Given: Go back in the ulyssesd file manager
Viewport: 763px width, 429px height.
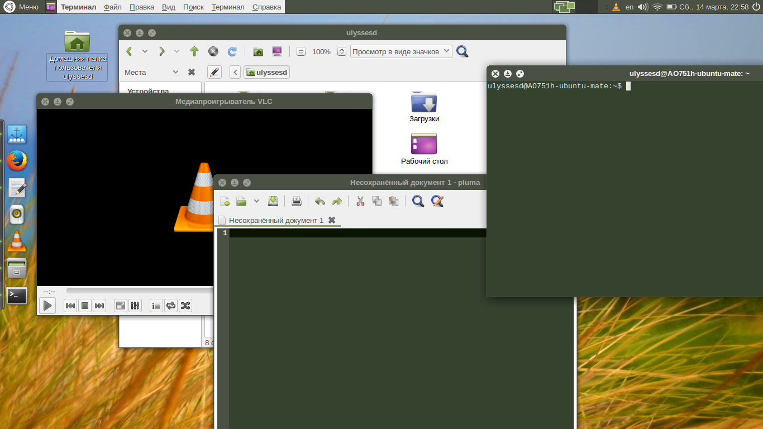Looking at the screenshot, I should pos(130,51).
